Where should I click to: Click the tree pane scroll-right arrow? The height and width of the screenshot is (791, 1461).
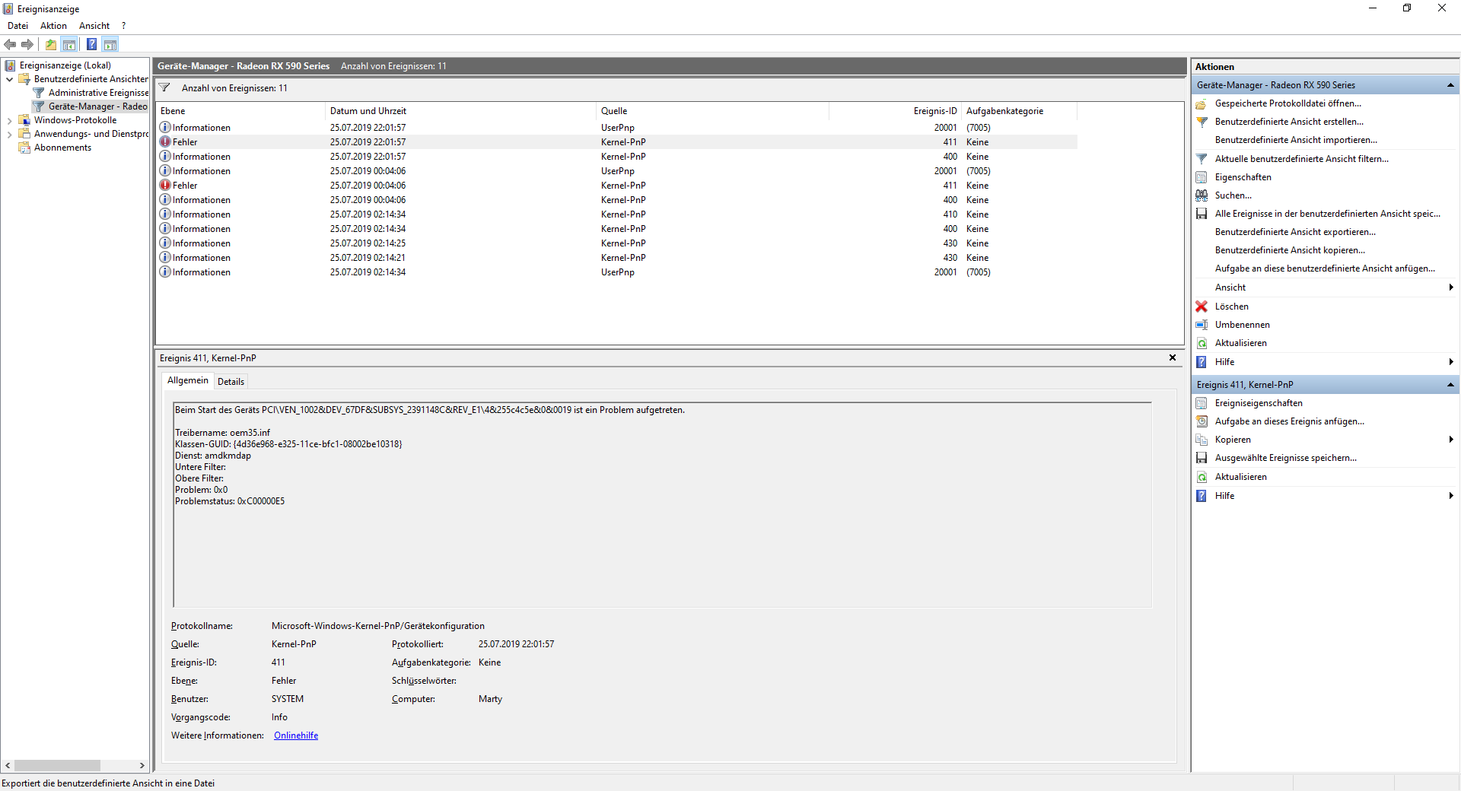[x=142, y=765]
